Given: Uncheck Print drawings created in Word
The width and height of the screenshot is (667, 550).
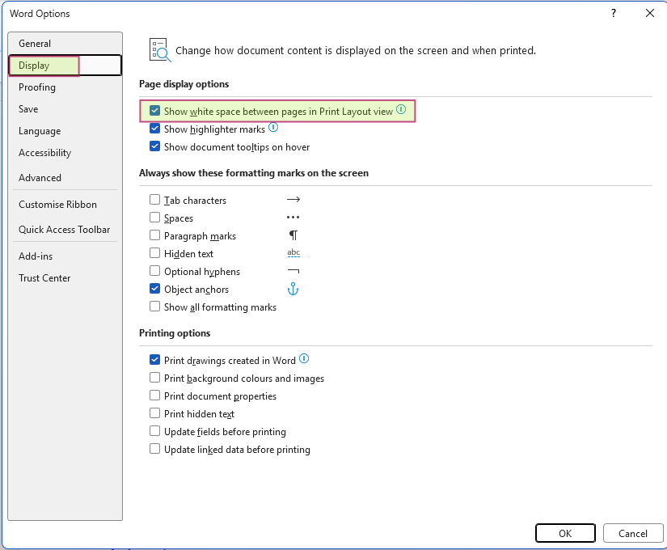Looking at the screenshot, I should point(155,360).
